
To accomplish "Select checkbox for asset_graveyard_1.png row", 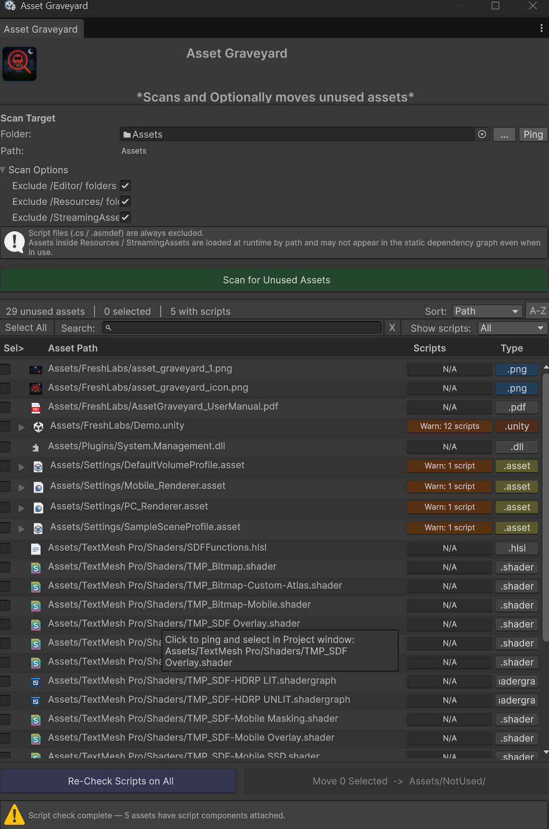I will pyautogui.click(x=5, y=369).
